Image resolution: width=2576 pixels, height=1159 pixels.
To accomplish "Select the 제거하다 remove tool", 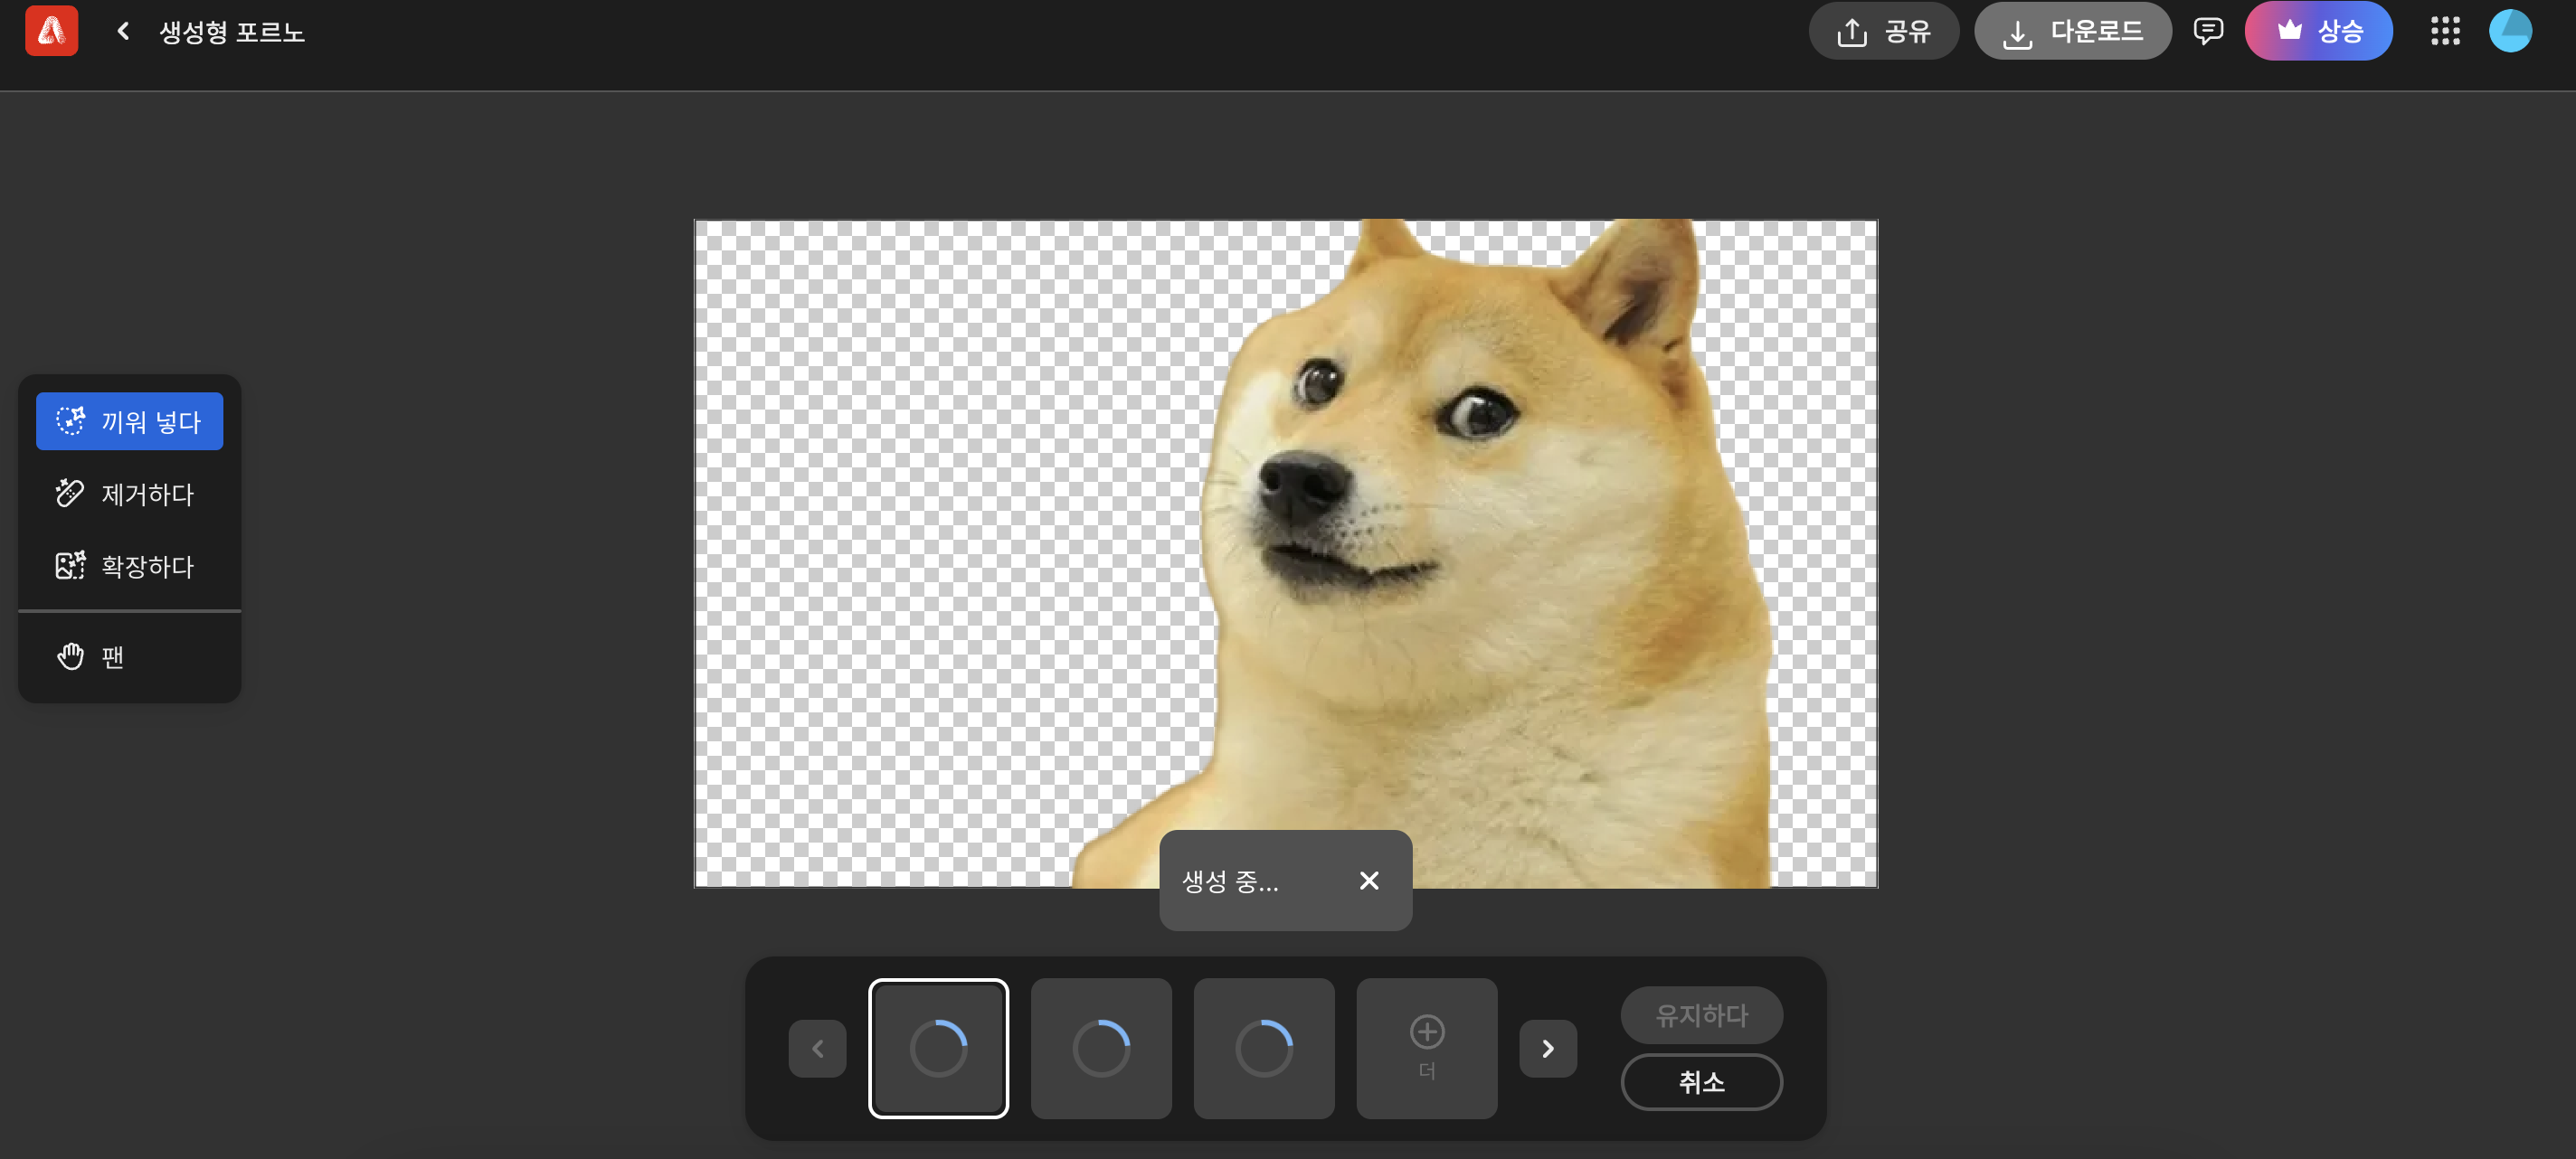I will (x=129, y=494).
